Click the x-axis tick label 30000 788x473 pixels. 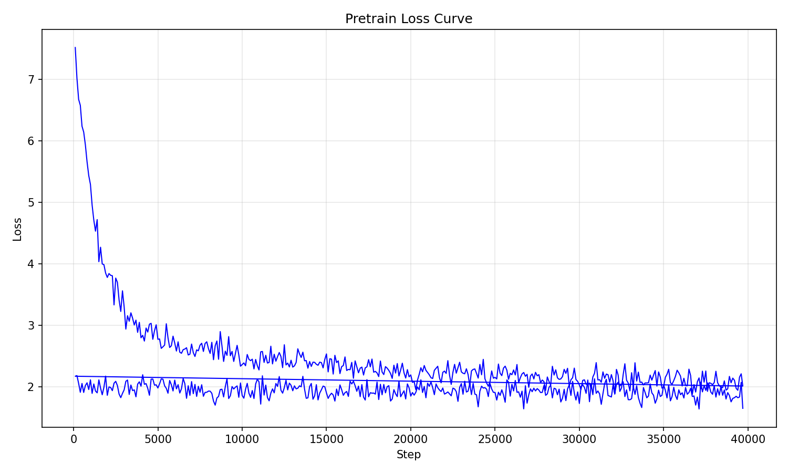[x=579, y=438]
